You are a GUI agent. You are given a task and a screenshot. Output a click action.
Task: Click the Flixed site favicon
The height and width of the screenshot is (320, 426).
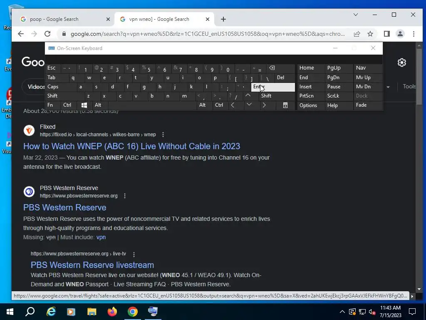[29, 130]
